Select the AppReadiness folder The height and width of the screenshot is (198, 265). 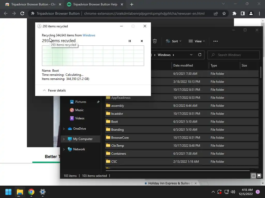(182, 98)
